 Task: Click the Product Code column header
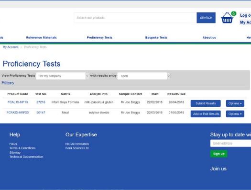point(18,94)
